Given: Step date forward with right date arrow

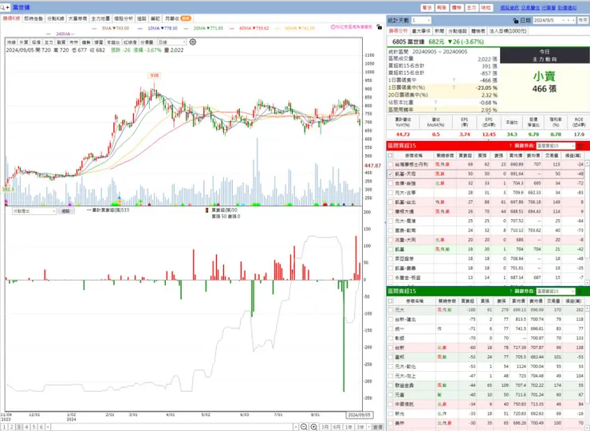Looking at the screenshot, I should point(573,20).
